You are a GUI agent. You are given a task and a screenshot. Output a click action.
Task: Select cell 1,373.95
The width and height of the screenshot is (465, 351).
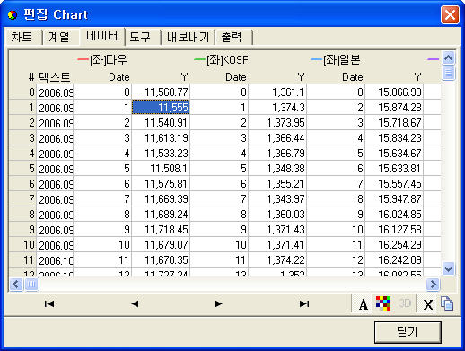point(277,122)
